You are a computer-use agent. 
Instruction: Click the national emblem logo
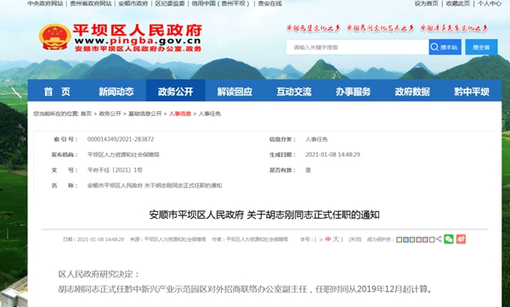55,36
